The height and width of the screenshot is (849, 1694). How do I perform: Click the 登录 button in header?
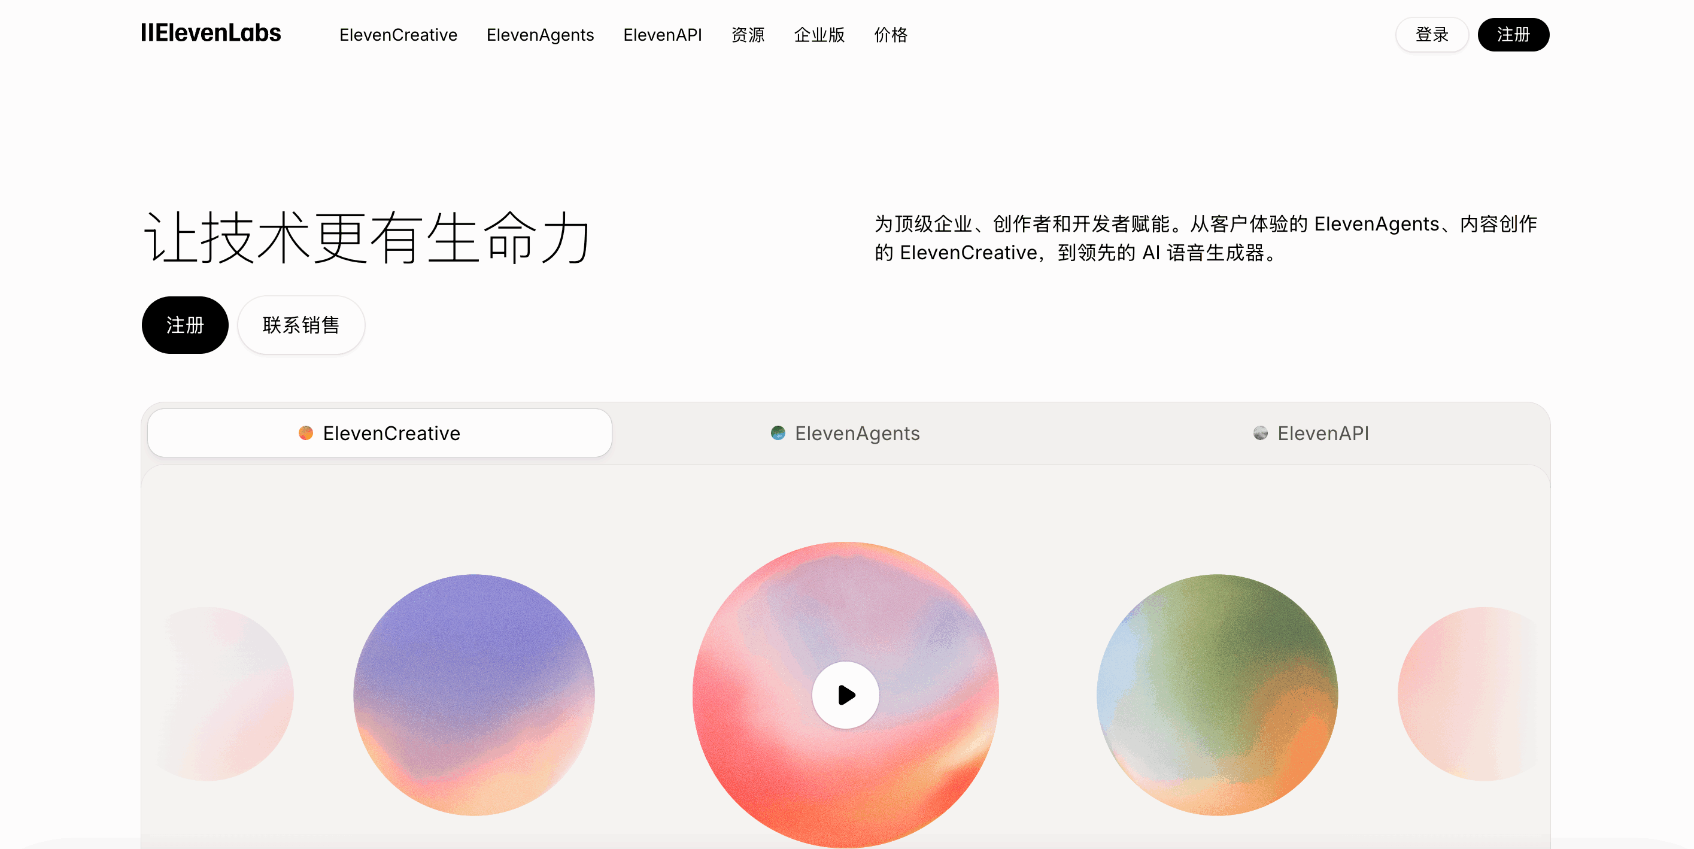click(x=1432, y=34)
